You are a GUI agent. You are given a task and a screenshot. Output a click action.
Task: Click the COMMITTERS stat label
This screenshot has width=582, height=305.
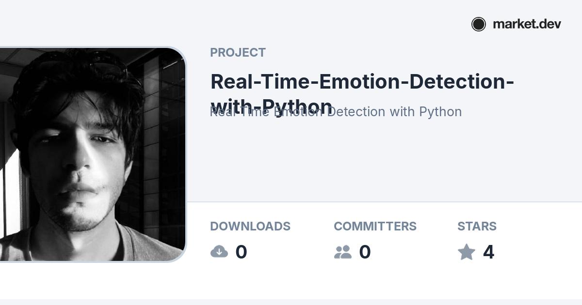375,226
